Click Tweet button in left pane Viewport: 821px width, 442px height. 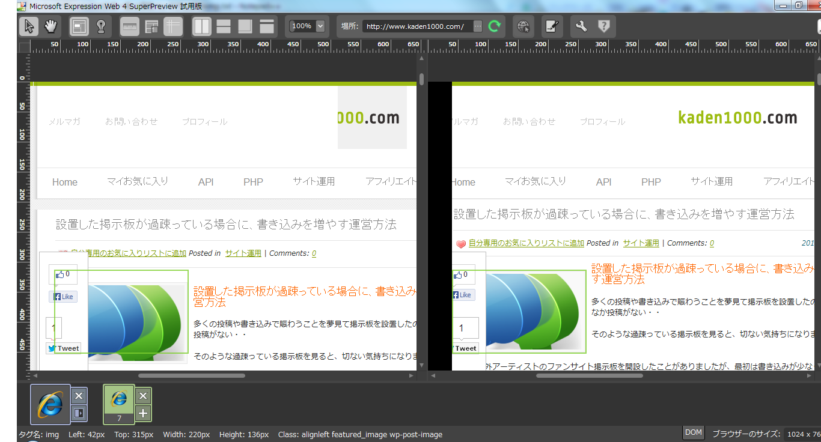(63, 348)
